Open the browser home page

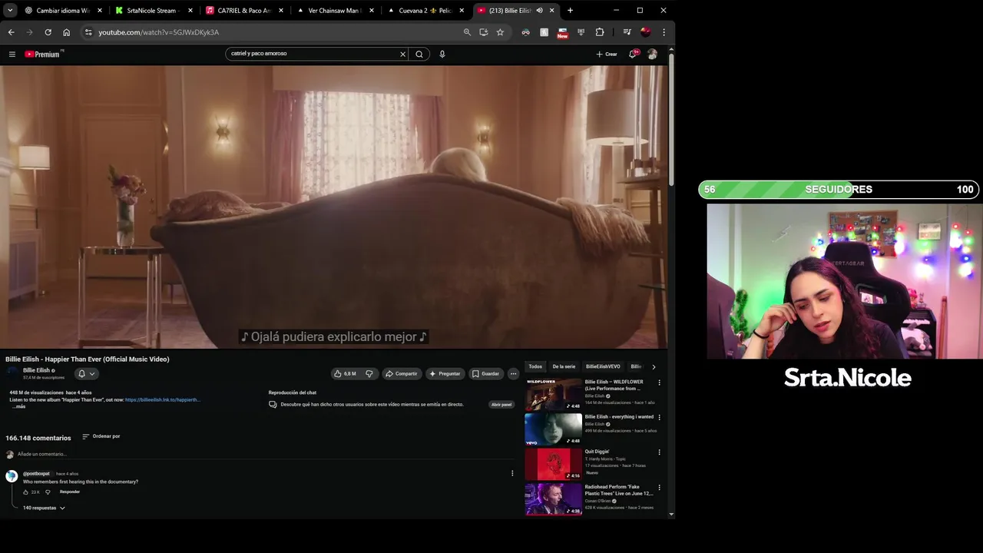(66, 32)
